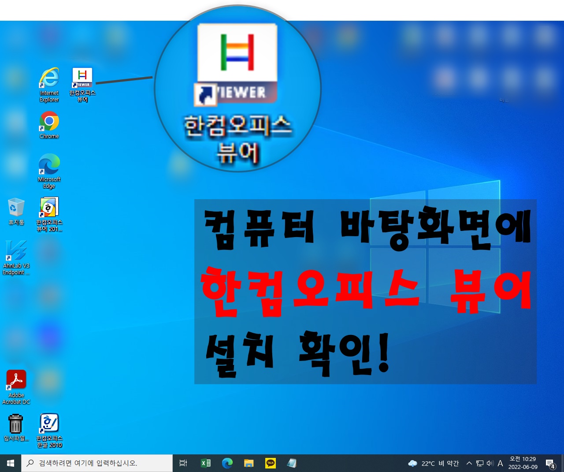This screenshot has height=472, width=564.
Task: Open the 한컴오피스 뷰어 desktop shortcut
Action: tap(82, 85)
